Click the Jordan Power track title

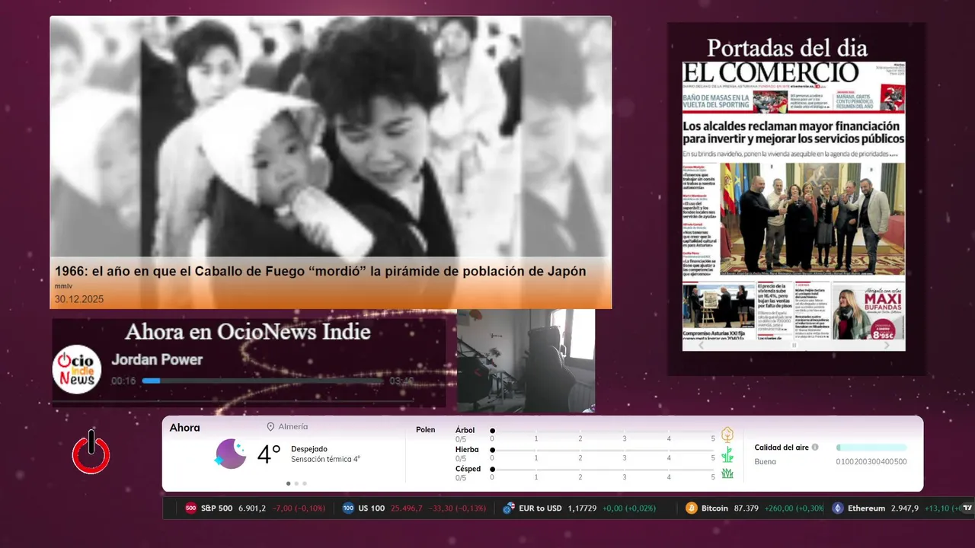pyautogui.click(x=157, y=359)
